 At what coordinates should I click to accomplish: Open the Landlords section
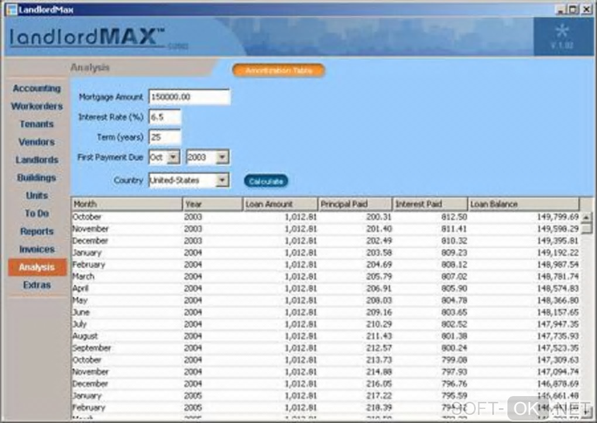36,160
